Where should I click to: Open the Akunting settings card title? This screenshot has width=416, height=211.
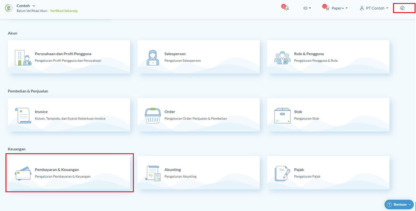point(172,170)
